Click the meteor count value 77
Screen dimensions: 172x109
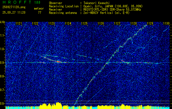pyautogui.click(x=40, y=12)
